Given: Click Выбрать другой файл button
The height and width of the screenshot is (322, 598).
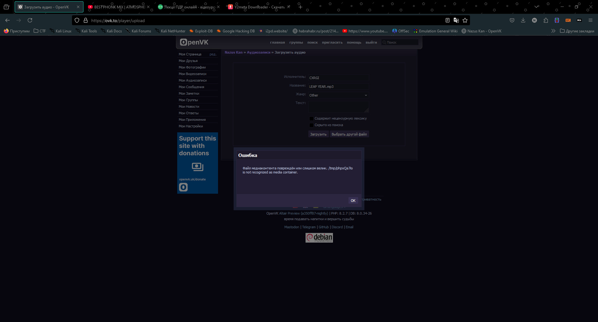Looking at the screenshot, I should click(x=349, y=134).
